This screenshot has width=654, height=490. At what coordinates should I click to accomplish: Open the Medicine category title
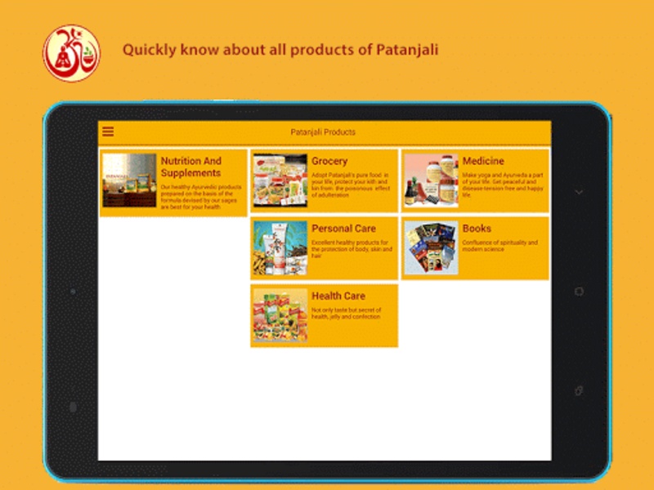point(483,161)
